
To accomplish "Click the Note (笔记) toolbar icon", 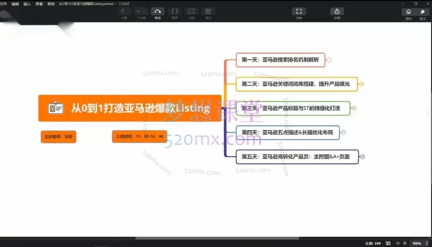I will click(x=208, y=11).
